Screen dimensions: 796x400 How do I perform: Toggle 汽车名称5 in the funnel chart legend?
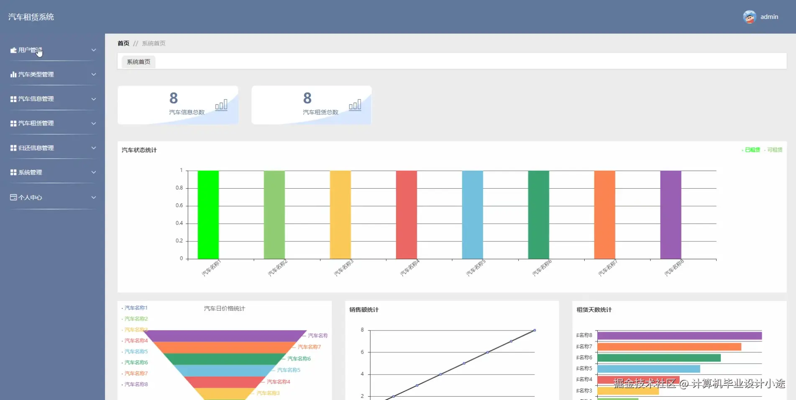135,351
